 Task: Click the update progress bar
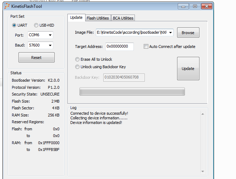(x=132, y=92)
